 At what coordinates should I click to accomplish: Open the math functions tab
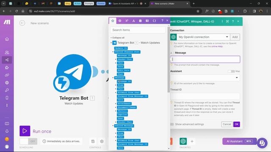[127, 21]
